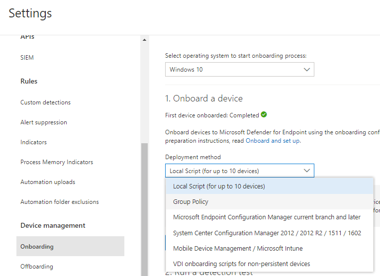Select Onboarding in Device management
The height and width of the screenshot is (276, 380).
pos(37,247)
